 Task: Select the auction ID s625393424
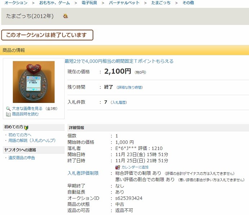point(129,198)
